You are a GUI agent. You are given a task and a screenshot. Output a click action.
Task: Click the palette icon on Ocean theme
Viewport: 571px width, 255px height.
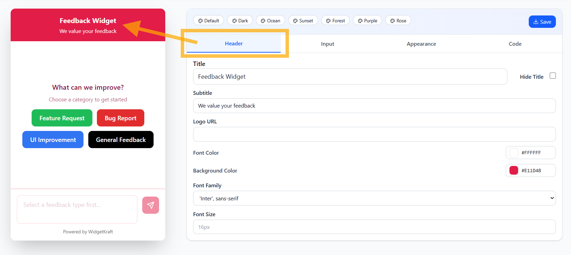263,21
